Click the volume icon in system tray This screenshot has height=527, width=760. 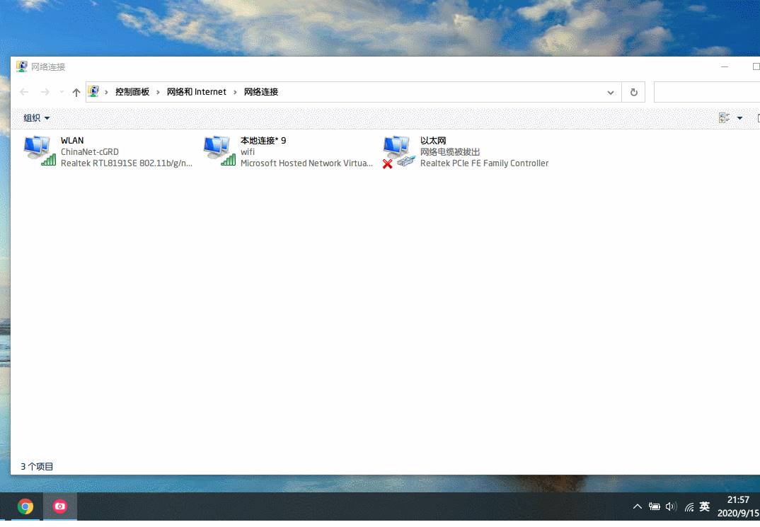click(671, 506)
